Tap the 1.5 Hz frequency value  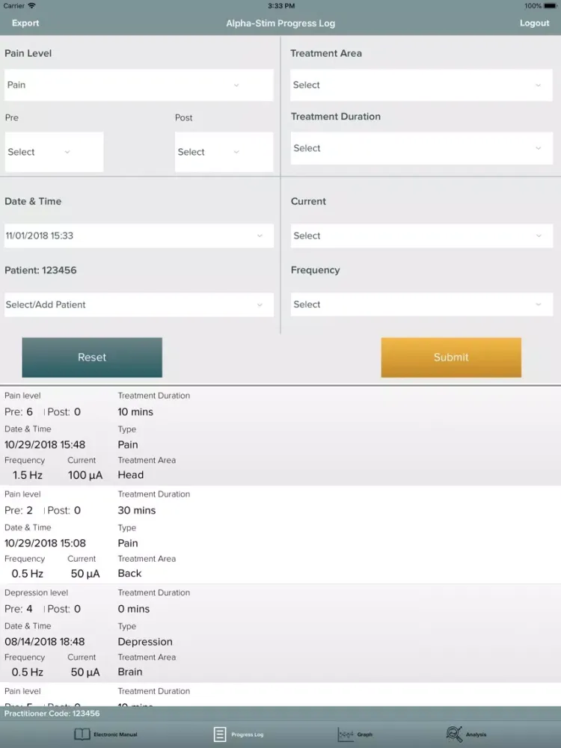[28, 475]
